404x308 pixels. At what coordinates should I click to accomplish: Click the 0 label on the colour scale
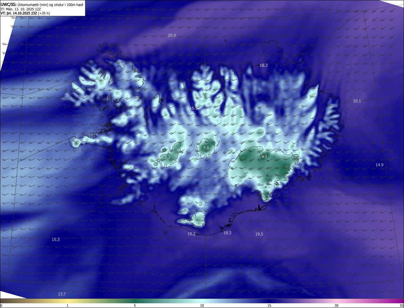tap(1, 305)
